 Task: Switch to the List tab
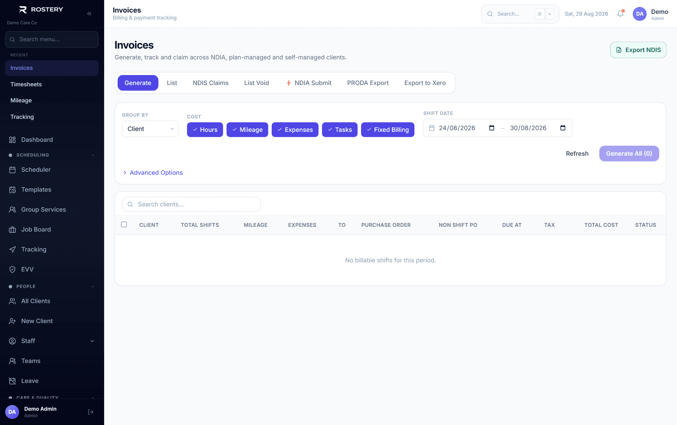pyautogui.click(x=172, y=83)
